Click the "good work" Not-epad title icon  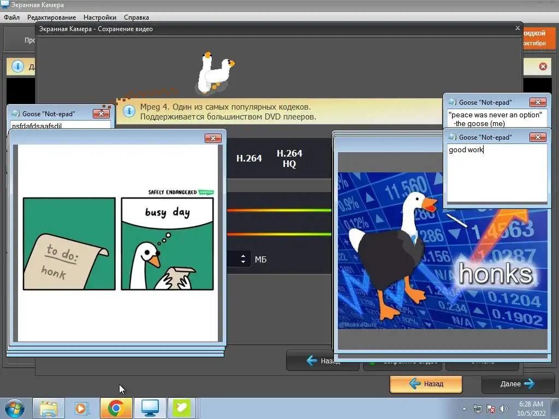click(453, 137)
